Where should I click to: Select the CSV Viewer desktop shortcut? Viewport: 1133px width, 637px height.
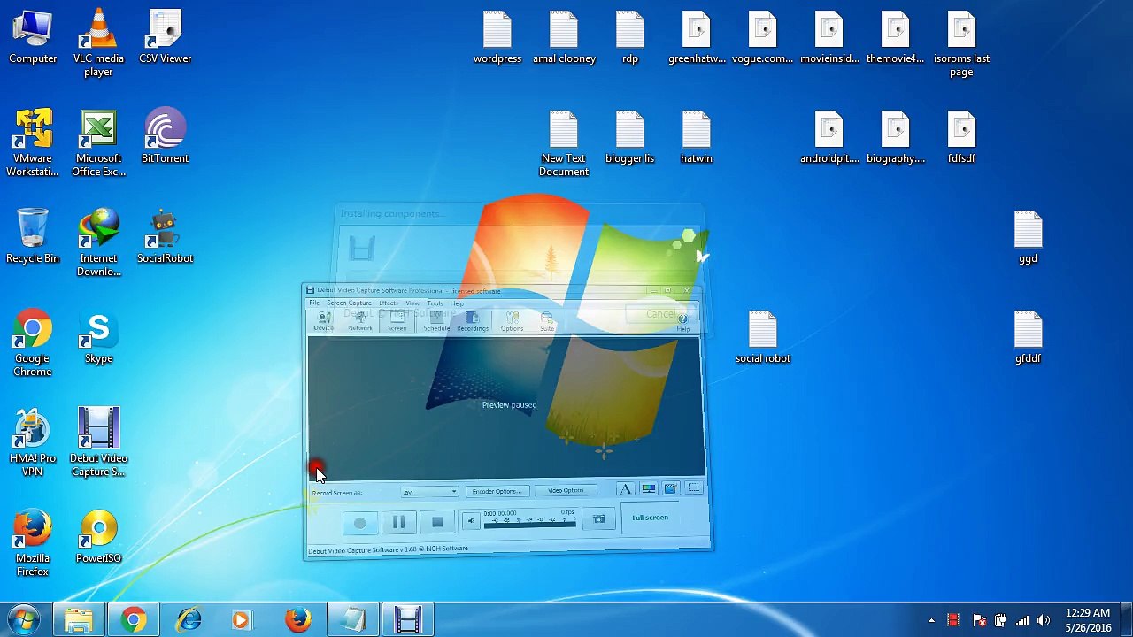click(165, 37)
